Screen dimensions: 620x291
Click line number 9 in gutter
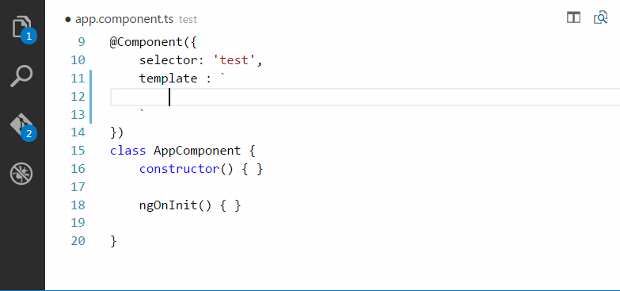pos(81,42)
